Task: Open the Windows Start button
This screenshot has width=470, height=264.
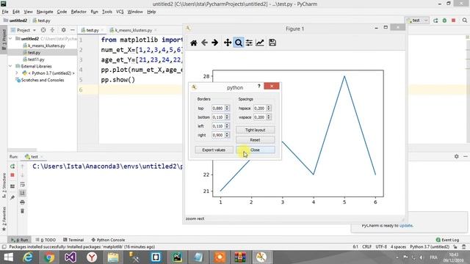Action: click(x=8, y=257)
